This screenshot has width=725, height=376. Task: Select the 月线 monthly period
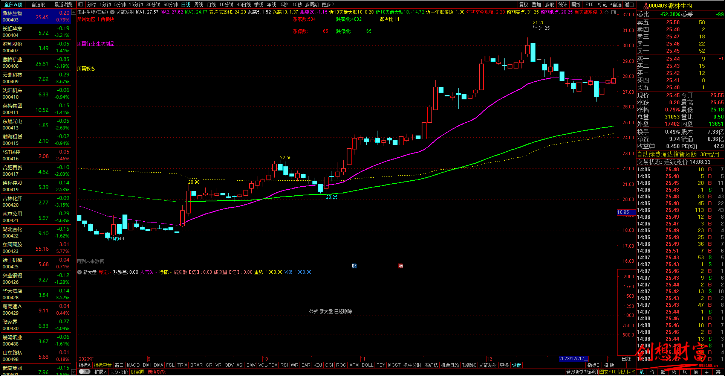click(211, 5)
